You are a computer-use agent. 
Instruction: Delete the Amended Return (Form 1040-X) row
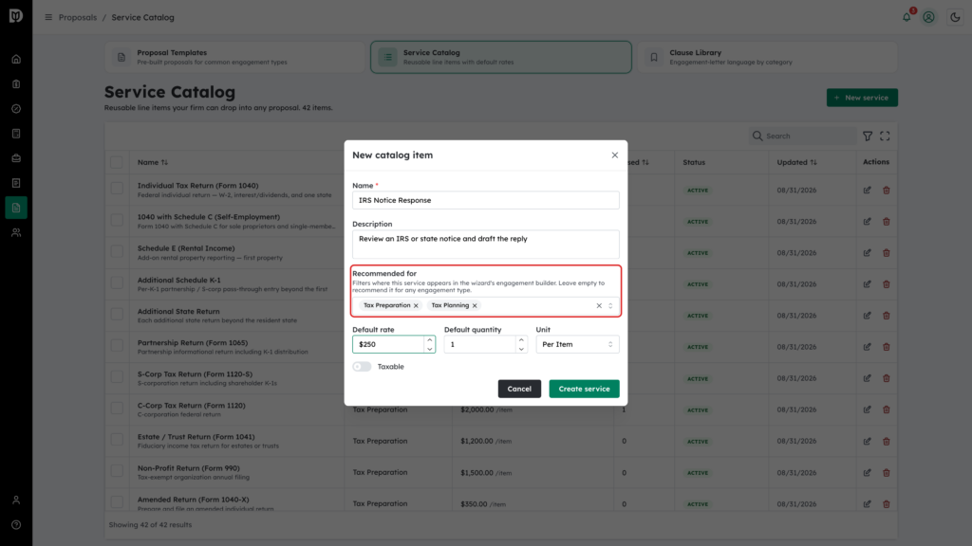pos(887,504)
